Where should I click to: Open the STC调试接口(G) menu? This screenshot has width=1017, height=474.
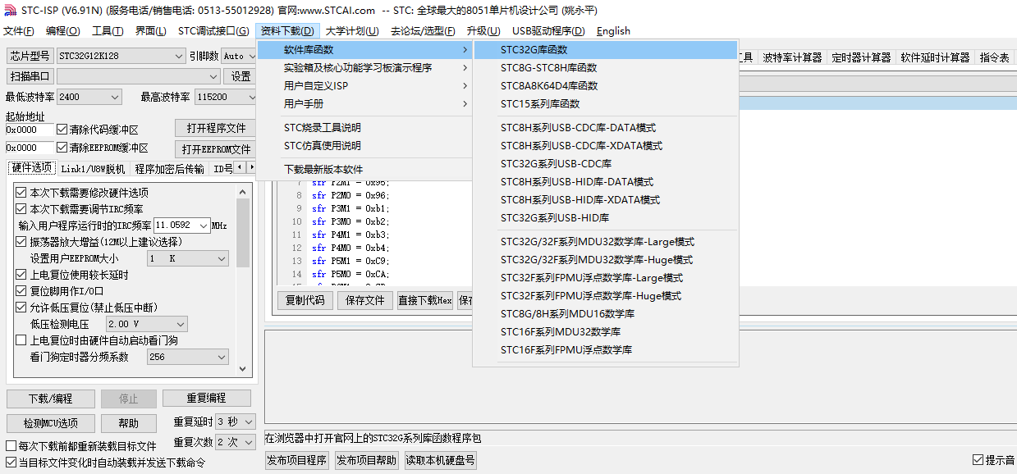213,31
